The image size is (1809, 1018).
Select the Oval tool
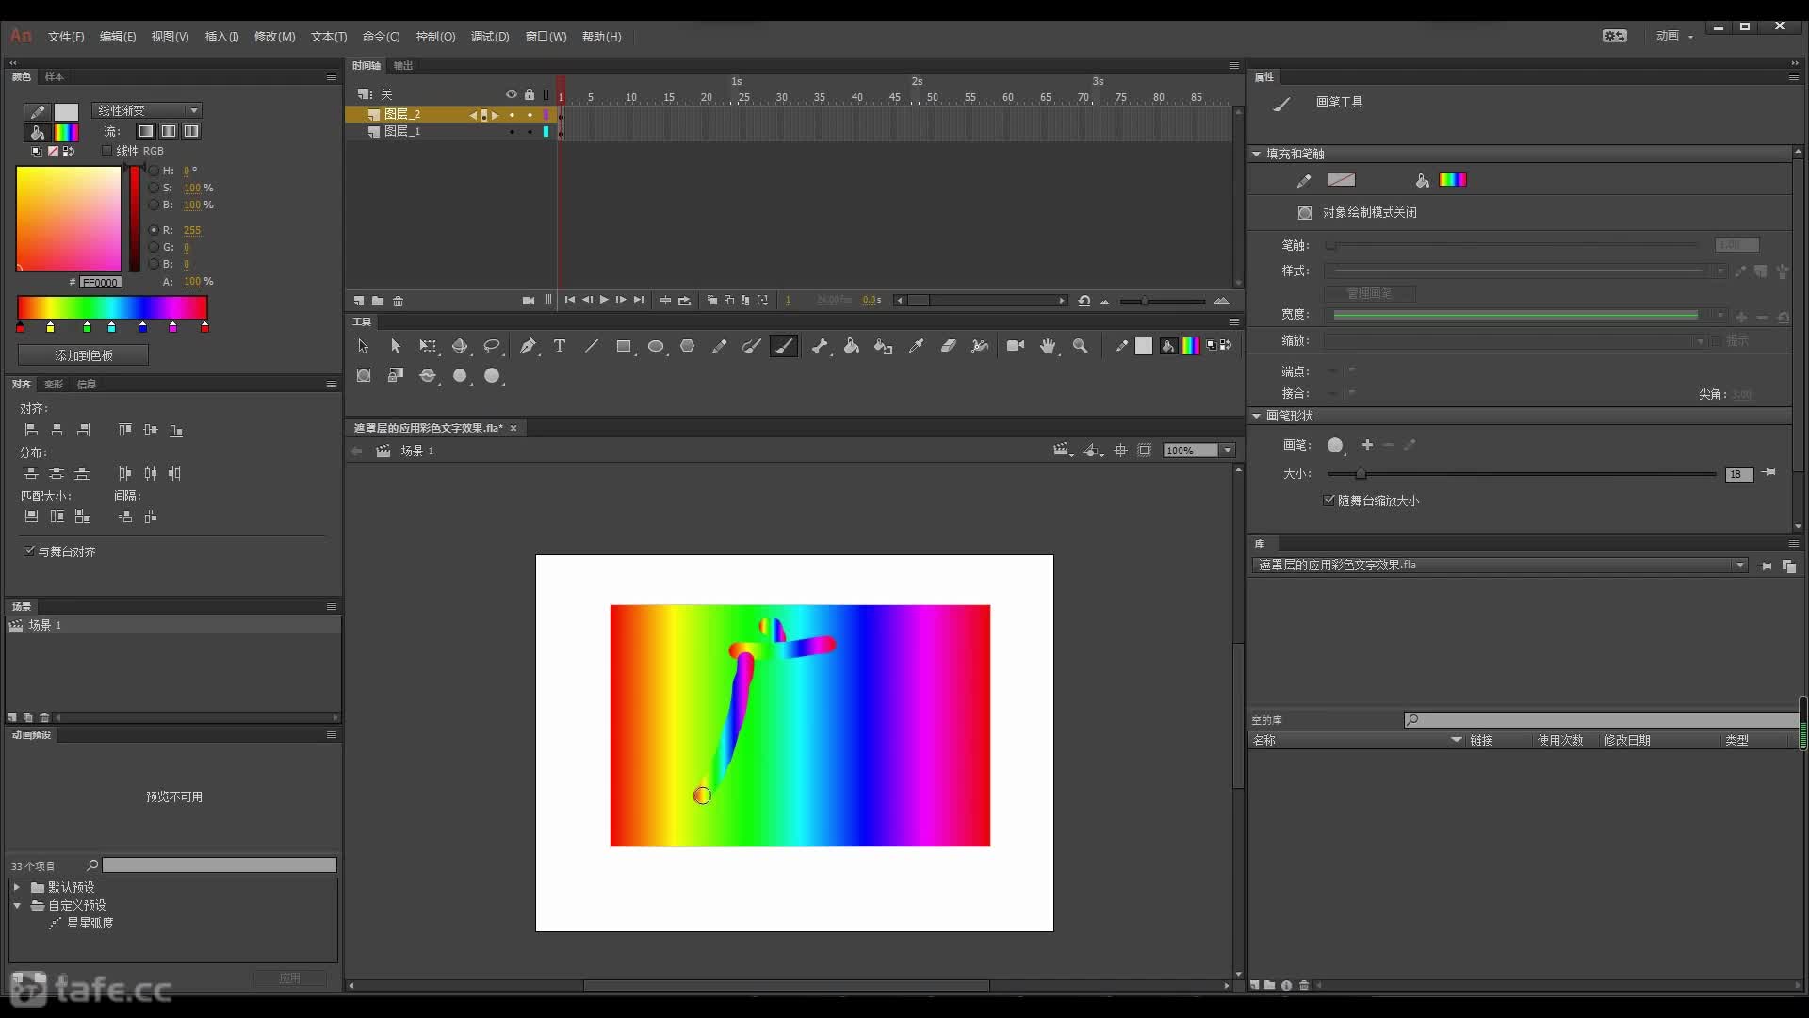[x=656, y=347]
